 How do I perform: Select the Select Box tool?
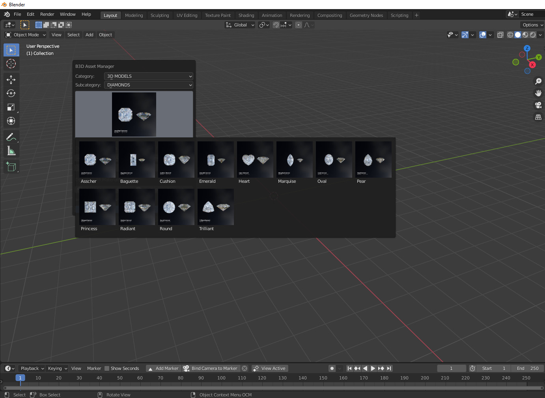click(11, 50)
